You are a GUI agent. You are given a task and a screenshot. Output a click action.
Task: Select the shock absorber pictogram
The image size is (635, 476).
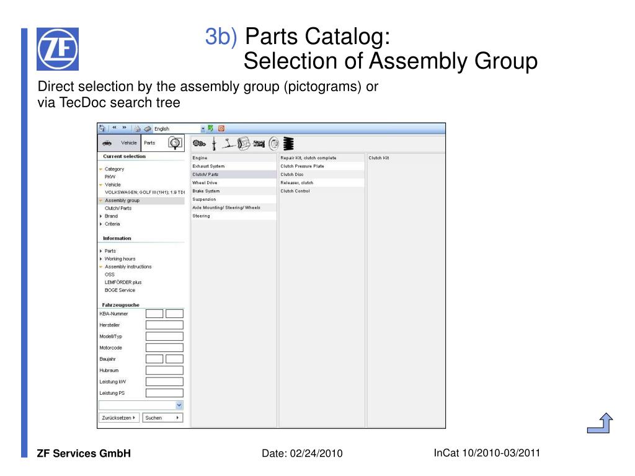[x=214, y=143]
